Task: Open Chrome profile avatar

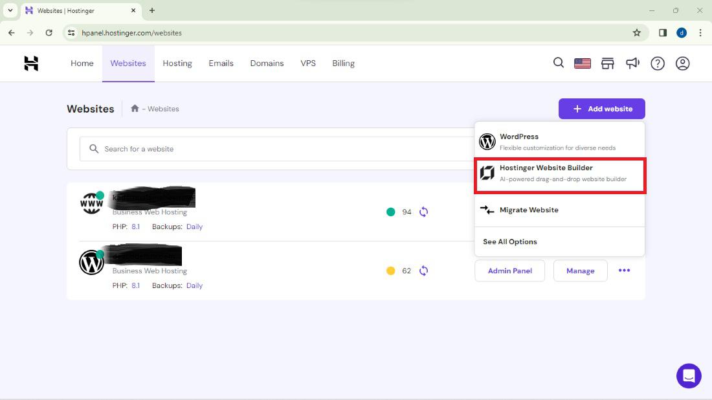Action: (x=682, y=33)
